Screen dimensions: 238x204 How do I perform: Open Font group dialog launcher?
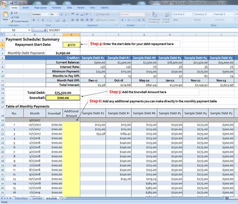click(68, 25)
